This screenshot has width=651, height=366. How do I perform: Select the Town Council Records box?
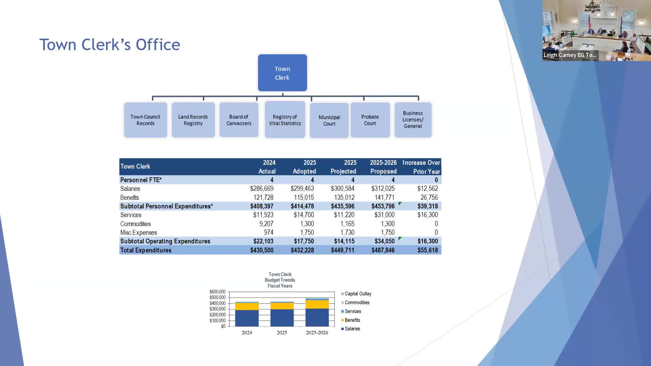[145, 120]
